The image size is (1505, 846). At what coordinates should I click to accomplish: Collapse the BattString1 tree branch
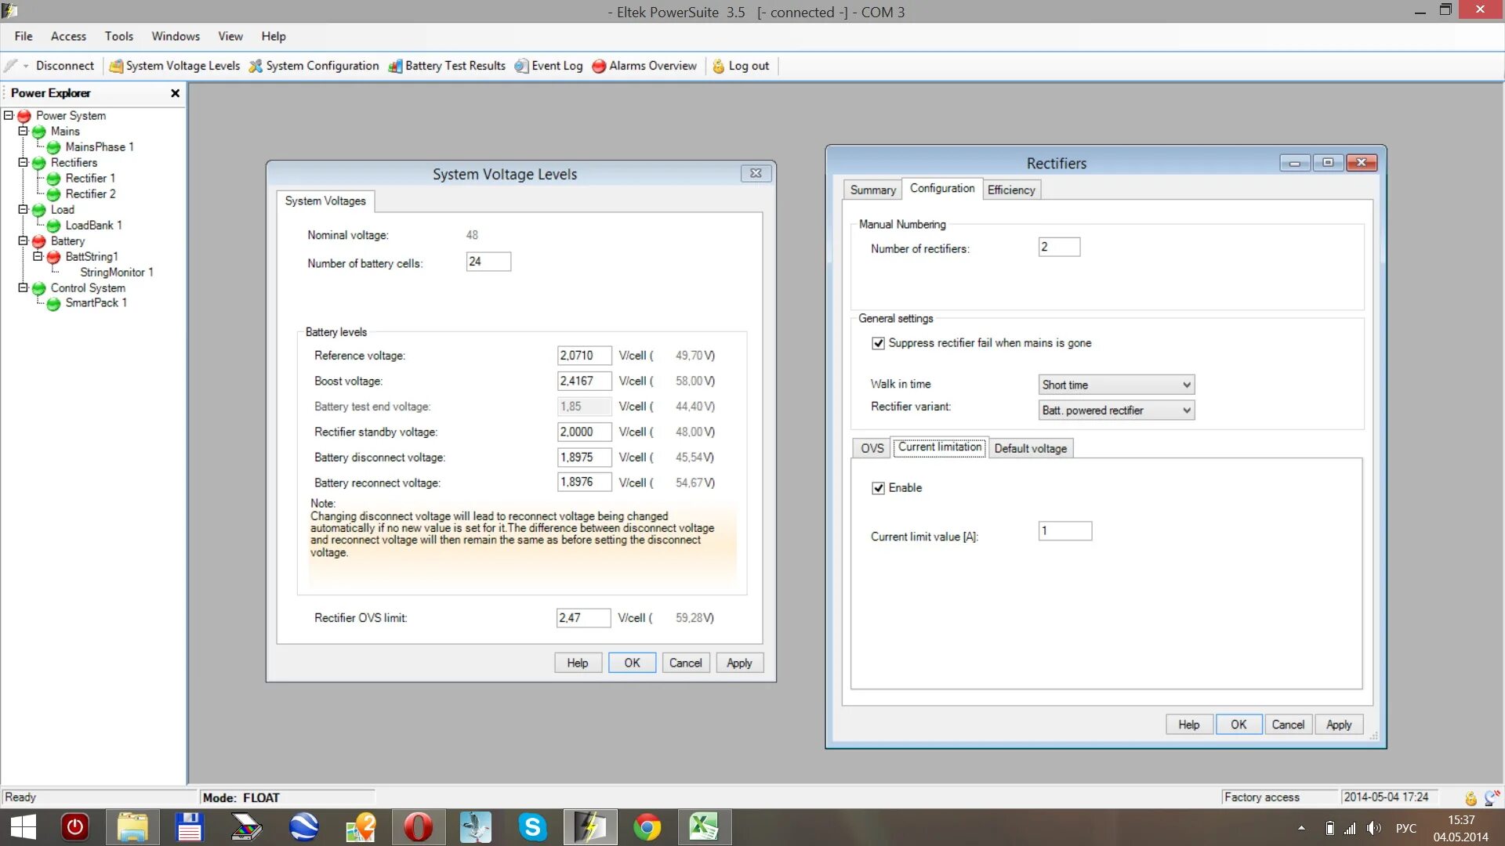(38, 256)
